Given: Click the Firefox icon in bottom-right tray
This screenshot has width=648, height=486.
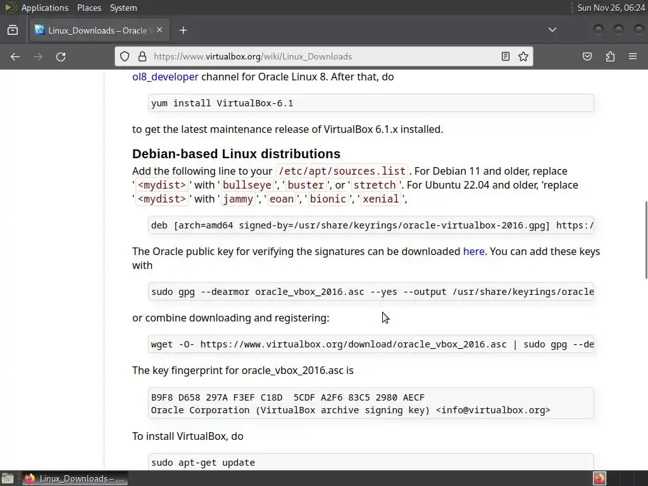Looking at the screenshot, I should pyautogui.click(x=599, y=478).
